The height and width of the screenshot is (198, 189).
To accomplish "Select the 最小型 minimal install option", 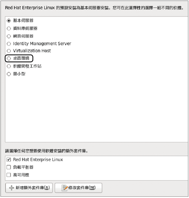I will tap(9, 74).
